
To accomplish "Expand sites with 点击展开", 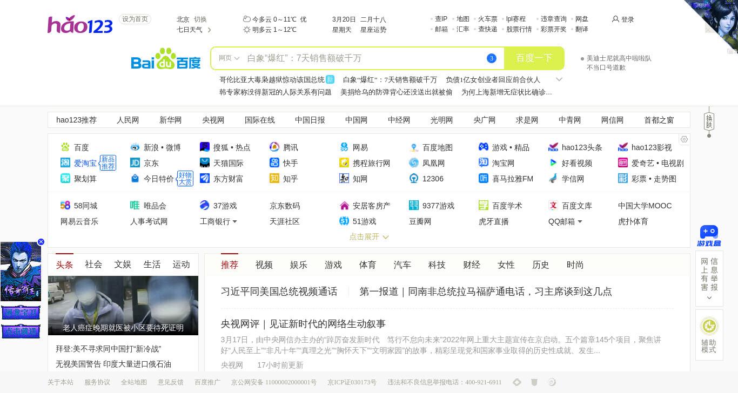I will pos(369,236).
